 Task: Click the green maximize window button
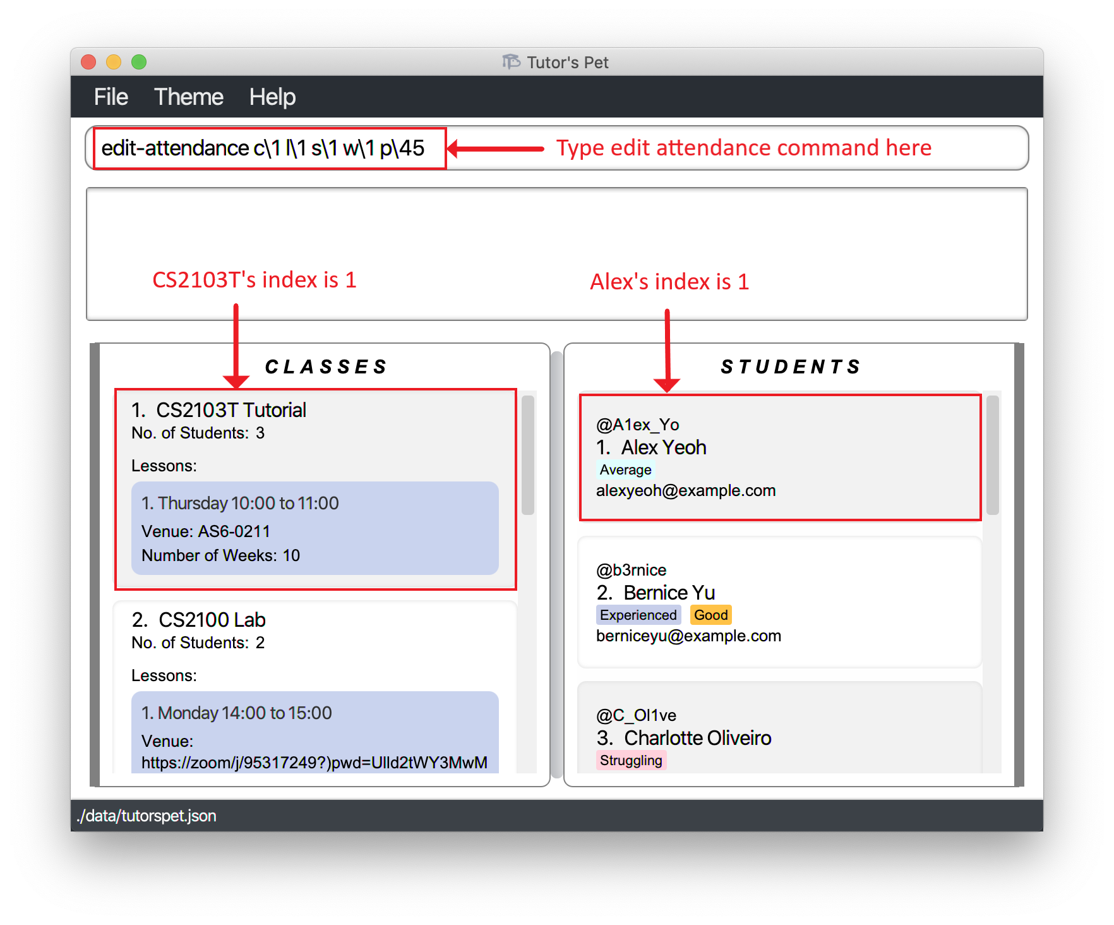[139, 62]
